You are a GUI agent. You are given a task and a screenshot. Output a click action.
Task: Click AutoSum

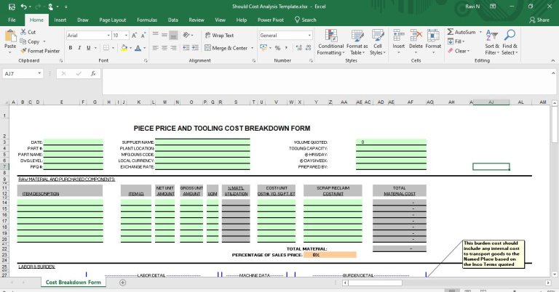coord(461,32)
